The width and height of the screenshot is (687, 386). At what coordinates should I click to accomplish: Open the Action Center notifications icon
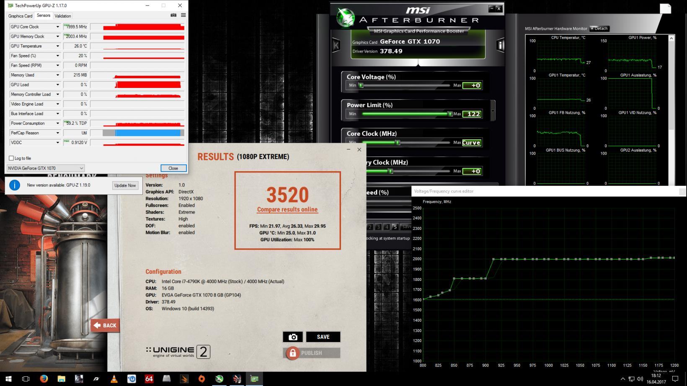click(675, 379)
